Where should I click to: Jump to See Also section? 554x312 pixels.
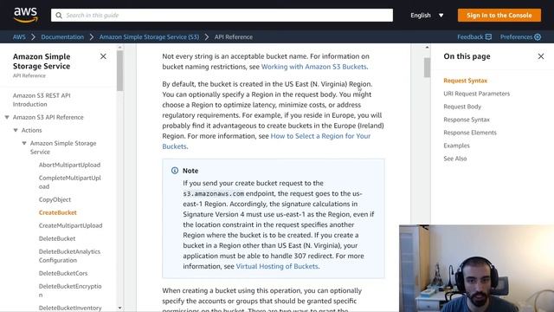click(x=455, y=159)
